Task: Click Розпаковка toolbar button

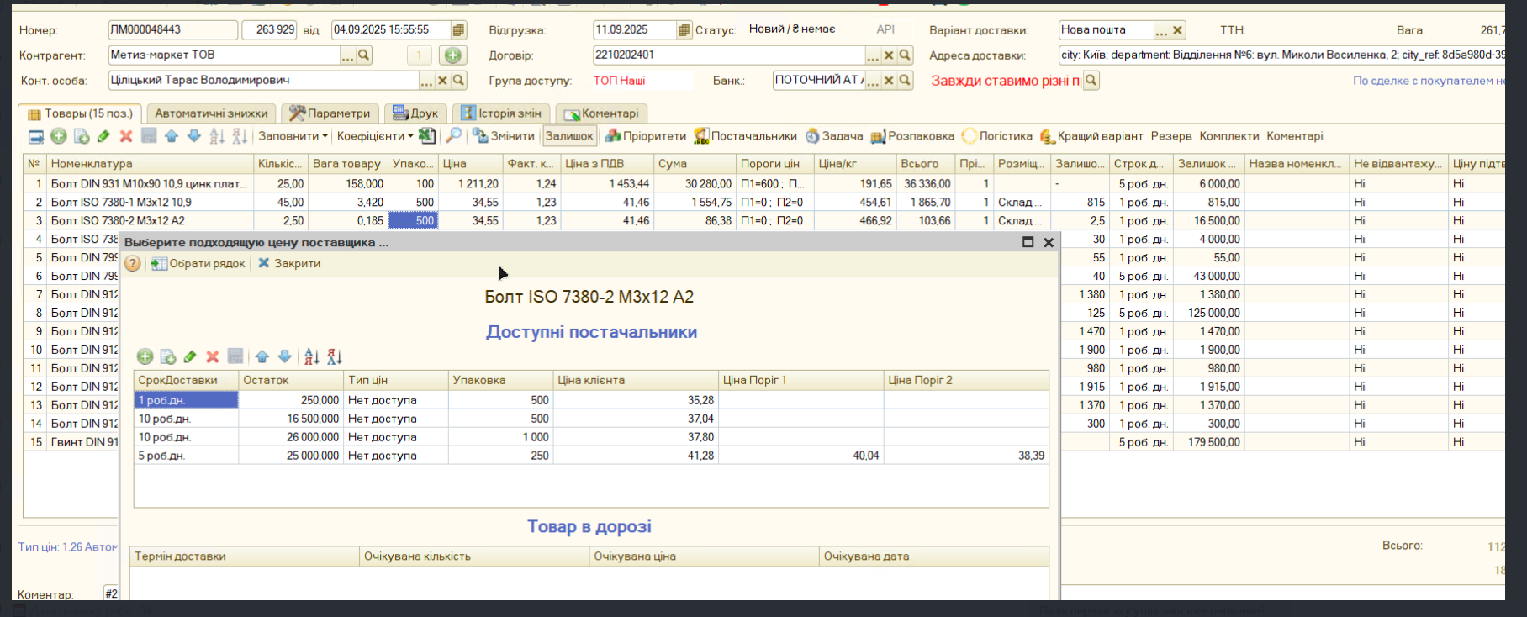Action: click(912, 136)
